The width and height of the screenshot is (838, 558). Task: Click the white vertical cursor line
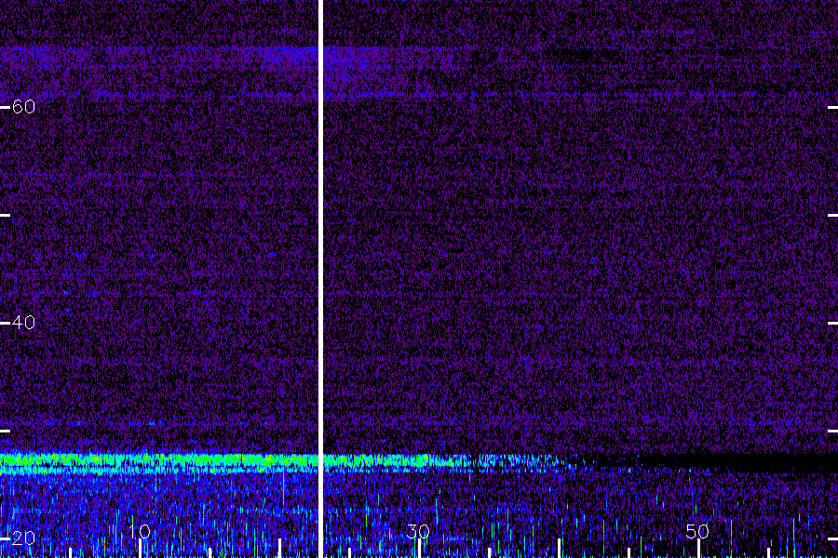pyautogui.click(x=320, y=279)
